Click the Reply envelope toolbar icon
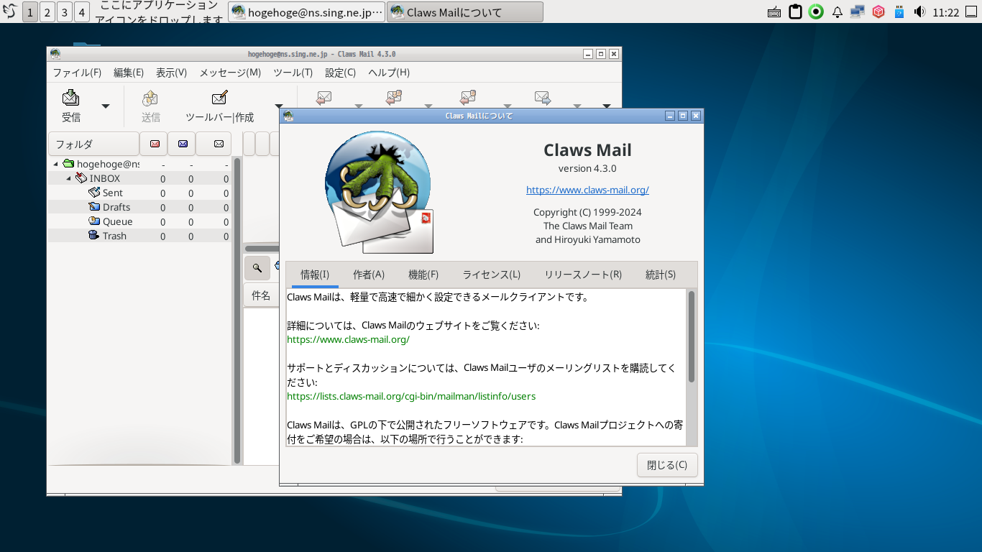Image resolution: width=982 pixels, height=552 pixels. click(x=323, y=97)
